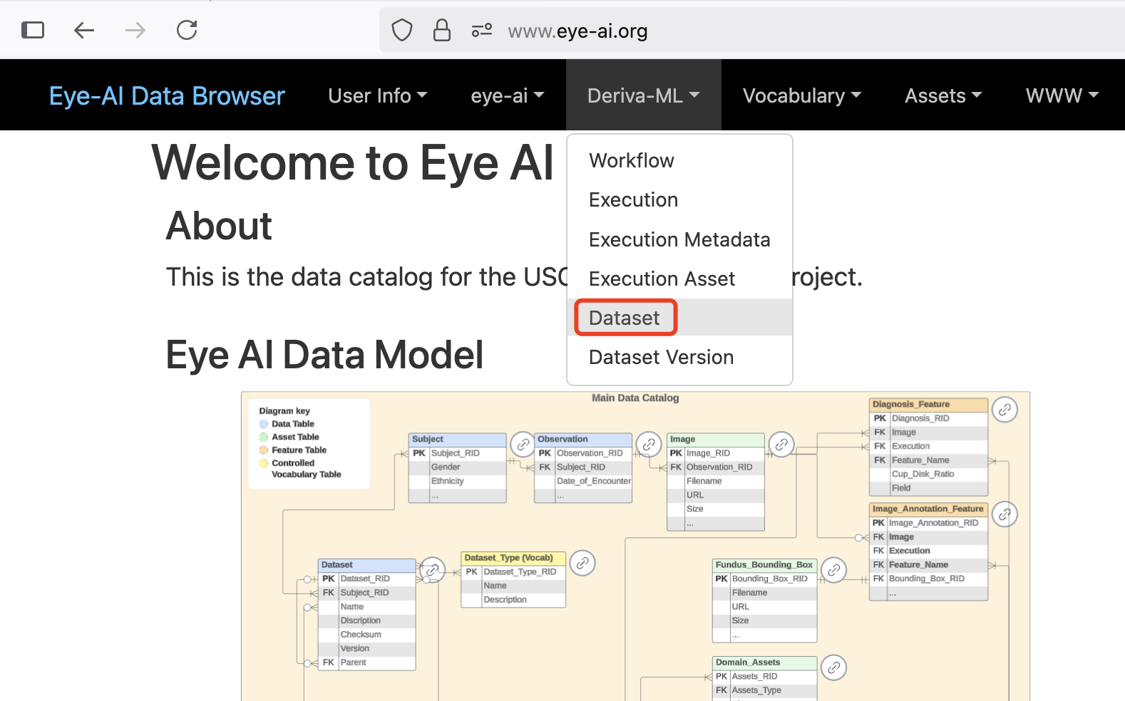Click 'Assets_Type' in Domain_Assets table
The width and height of the screenshot is (1125, 701).
[756, 690]
